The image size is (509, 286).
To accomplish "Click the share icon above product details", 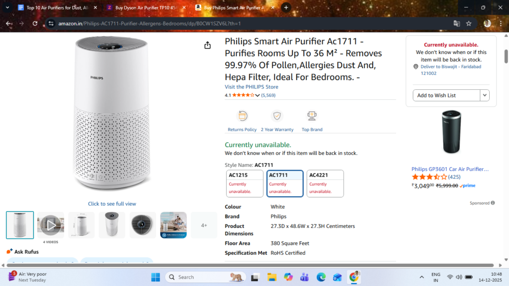I will click(x=207, y=45).
